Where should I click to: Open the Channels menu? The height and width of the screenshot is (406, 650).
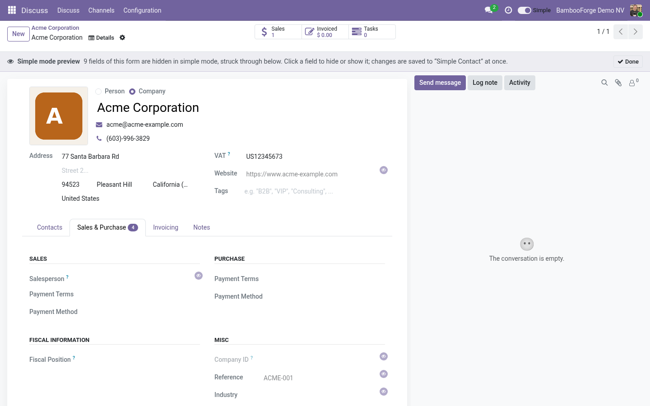(x=101, y=10)
